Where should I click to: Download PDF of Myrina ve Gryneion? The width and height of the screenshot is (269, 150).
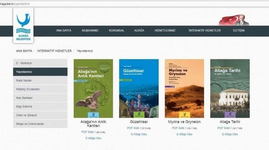178,128
